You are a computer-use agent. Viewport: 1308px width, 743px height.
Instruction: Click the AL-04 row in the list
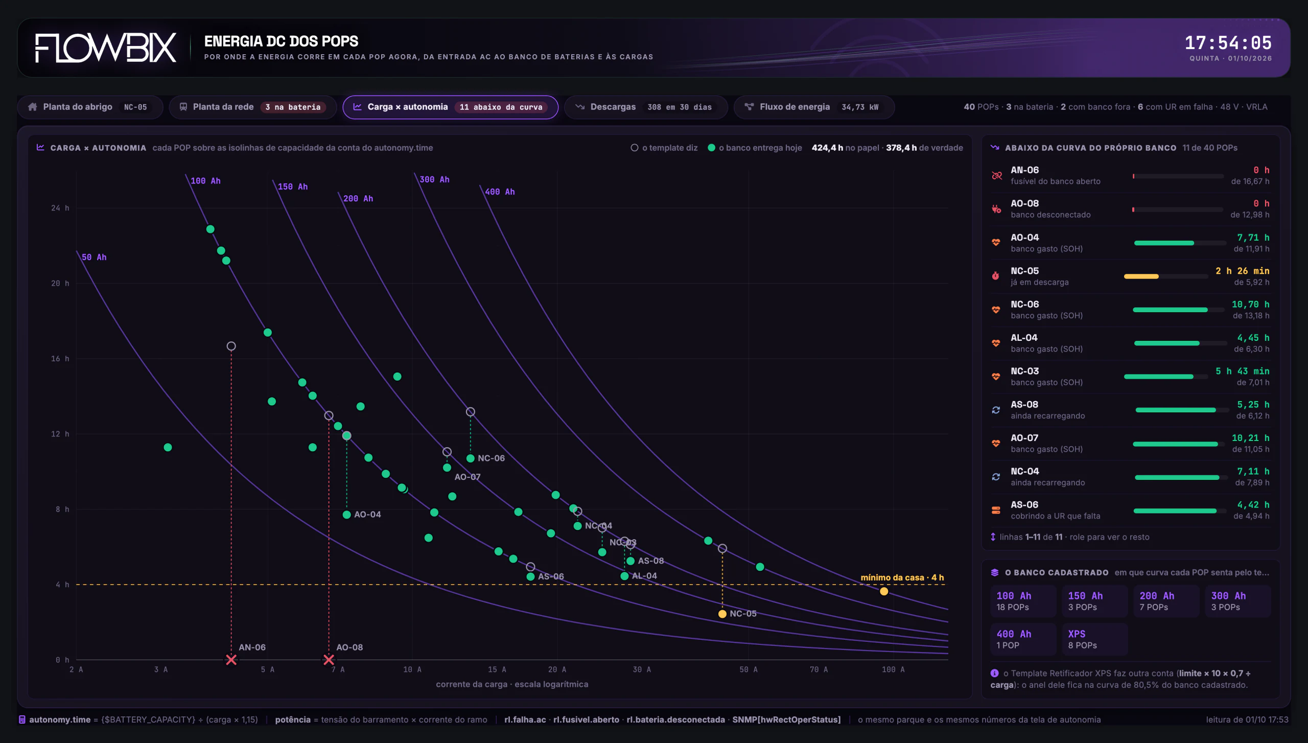(x=1130, y=343)
